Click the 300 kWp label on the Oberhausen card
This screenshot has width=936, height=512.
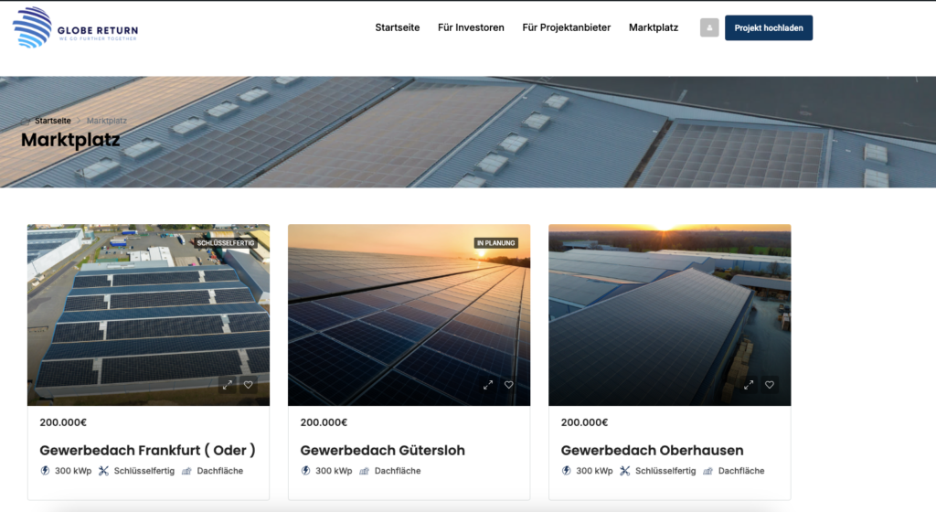coord(594,471)
